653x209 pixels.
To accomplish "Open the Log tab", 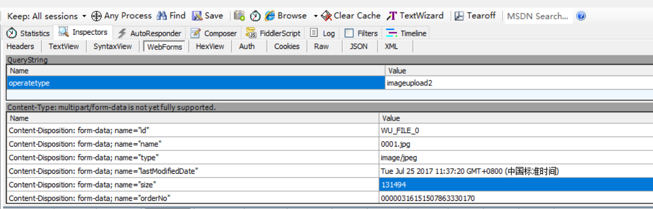I will [322, 33].
